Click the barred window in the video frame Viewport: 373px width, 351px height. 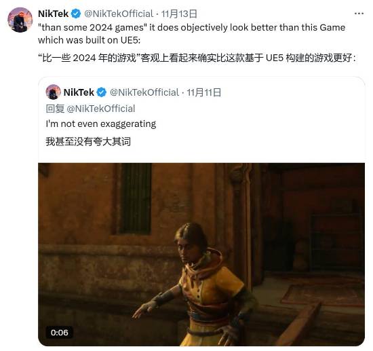click(135, 198)
